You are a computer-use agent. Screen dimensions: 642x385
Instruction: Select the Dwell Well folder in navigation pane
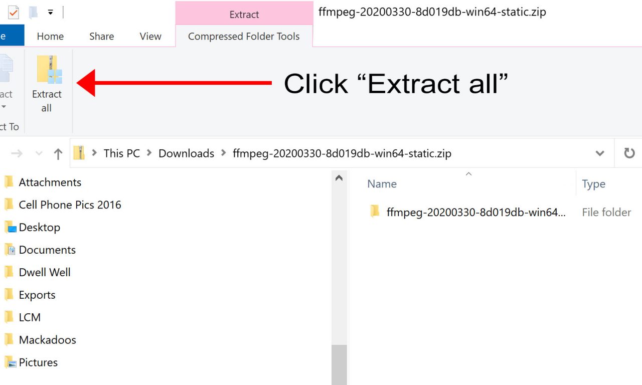coord(45,272)
